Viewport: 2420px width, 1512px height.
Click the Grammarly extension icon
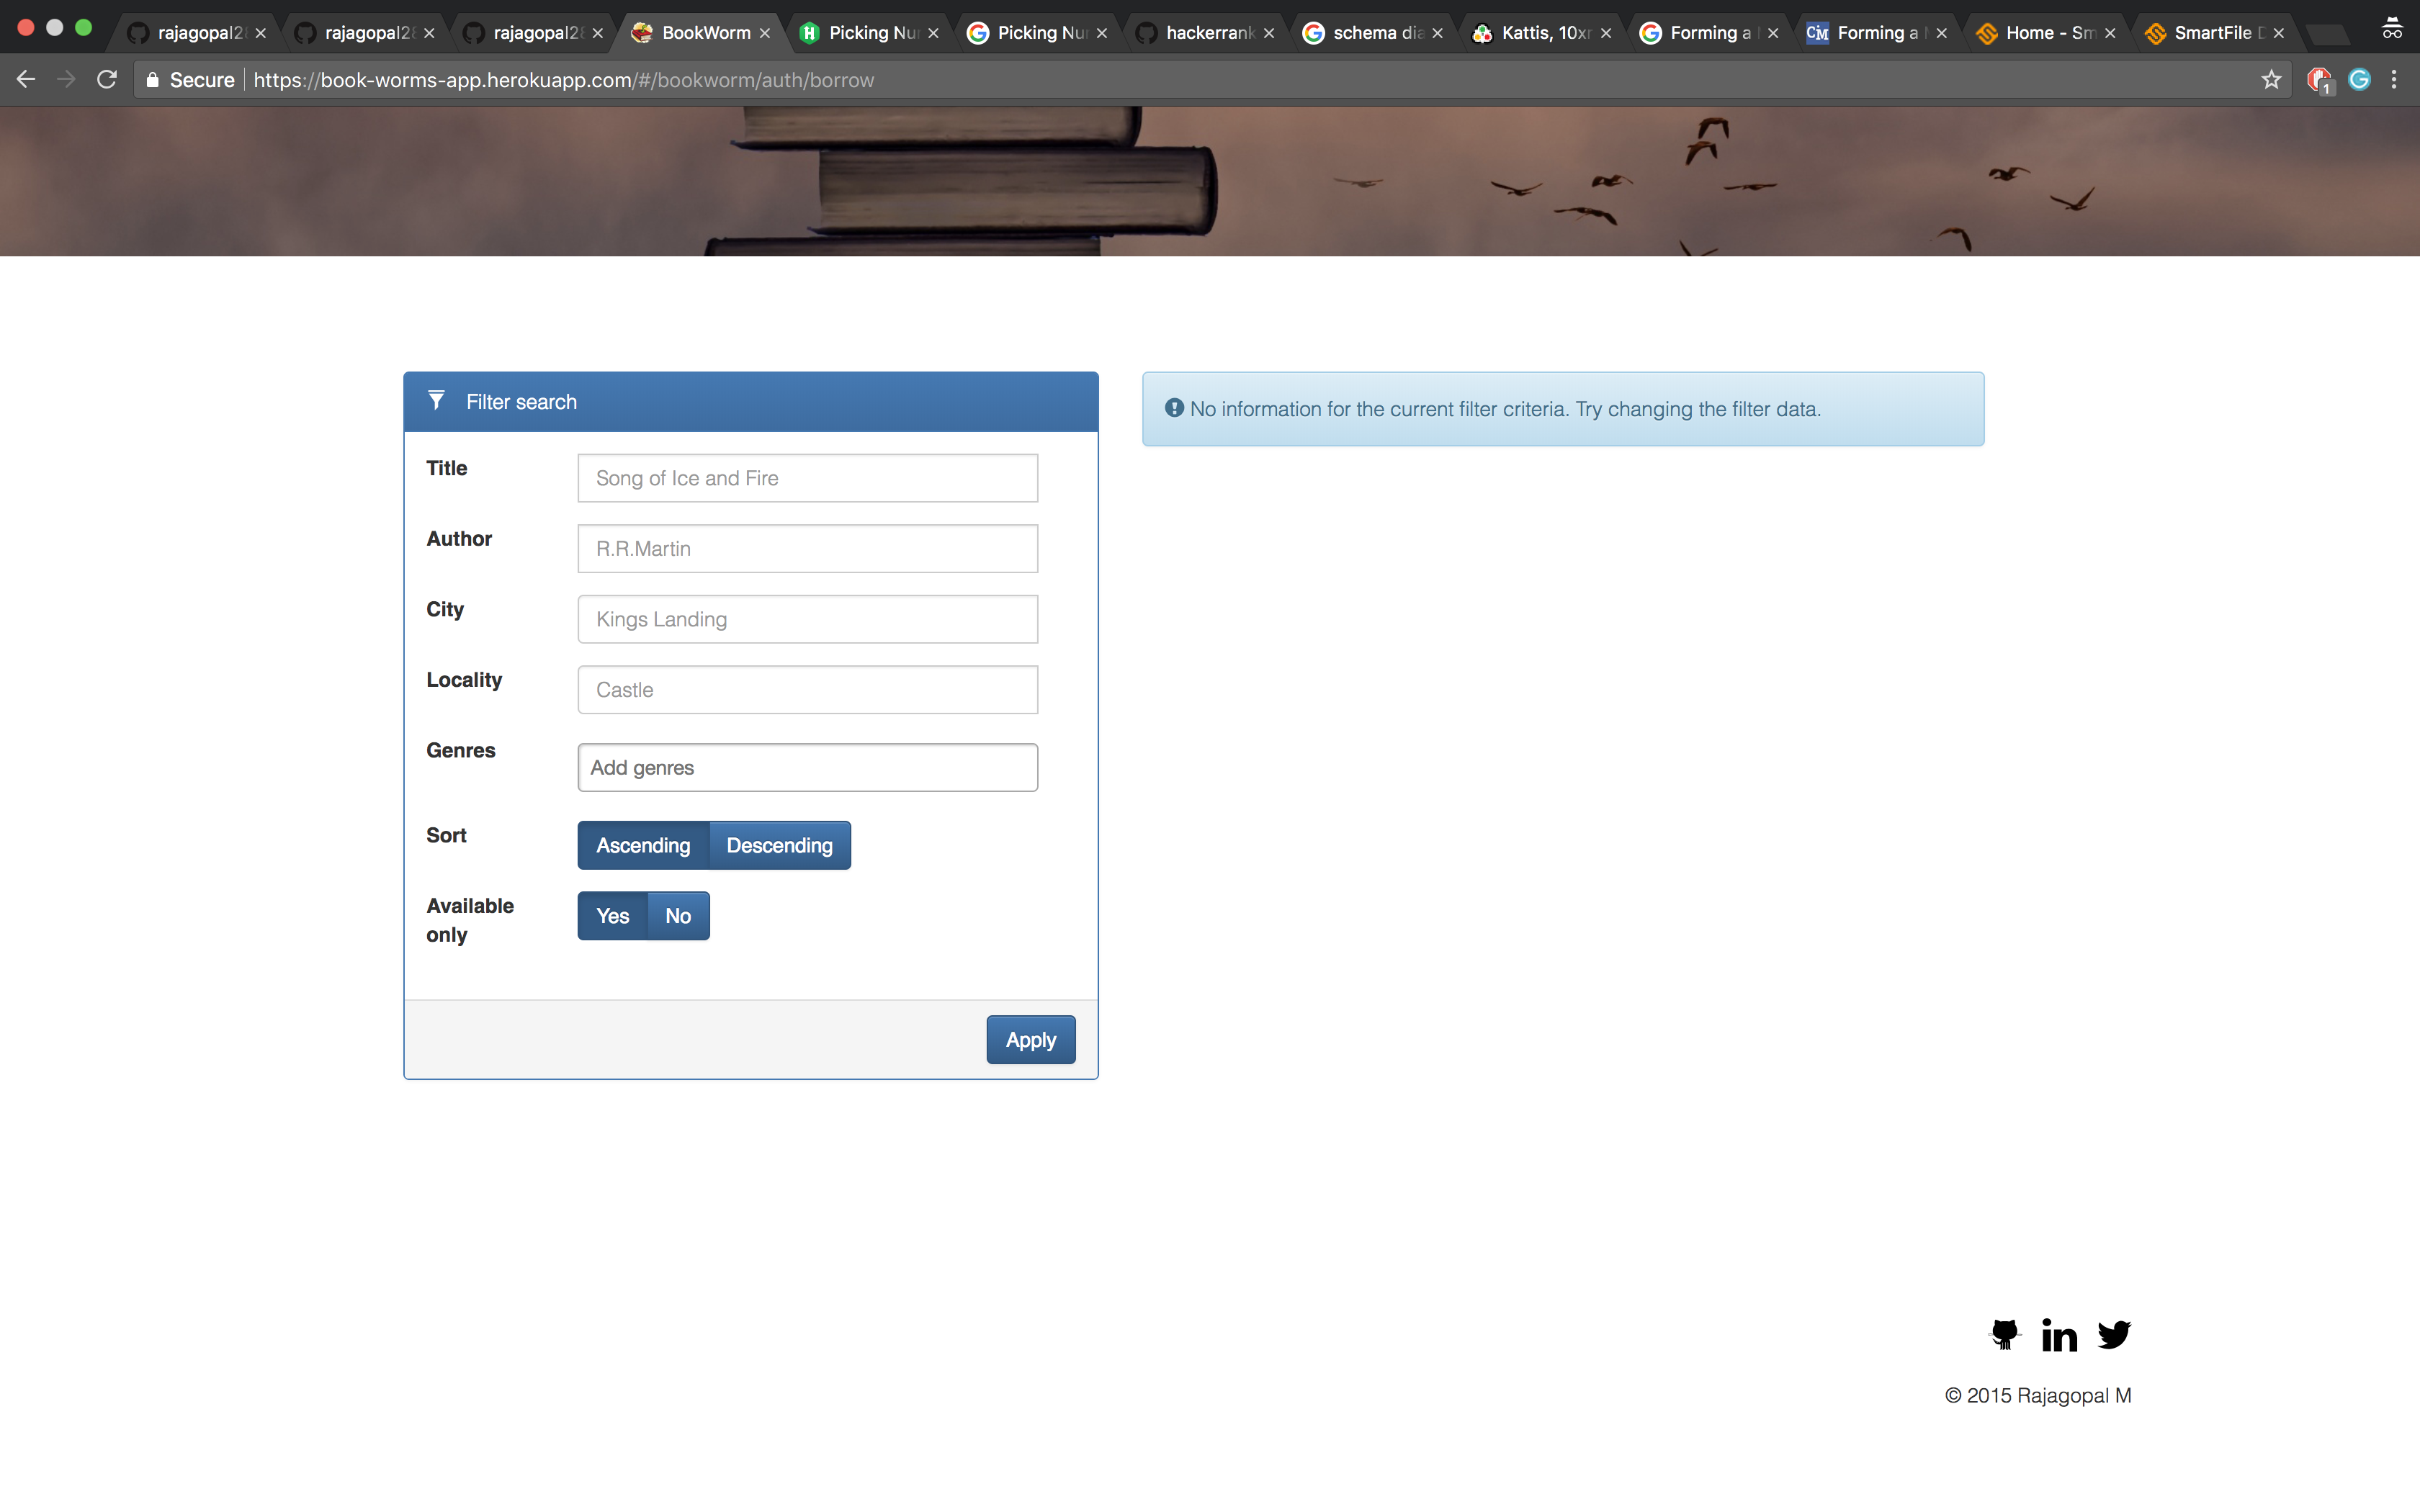pyautogui.click(x=2359, y=80)
